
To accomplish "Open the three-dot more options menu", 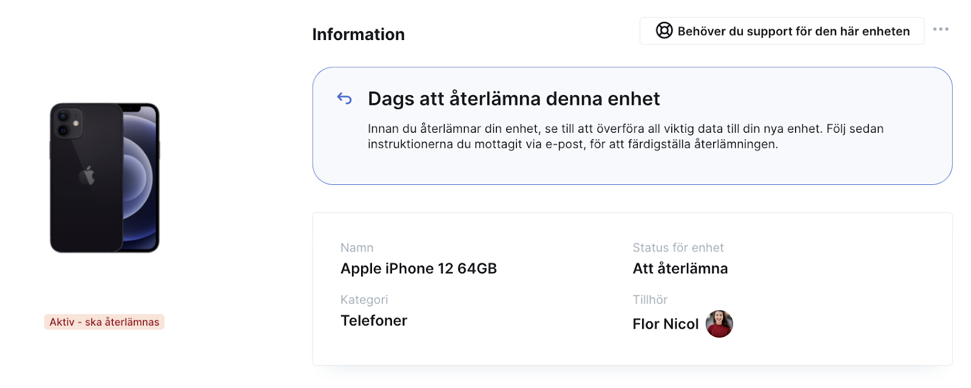I will tap(941, 29).
